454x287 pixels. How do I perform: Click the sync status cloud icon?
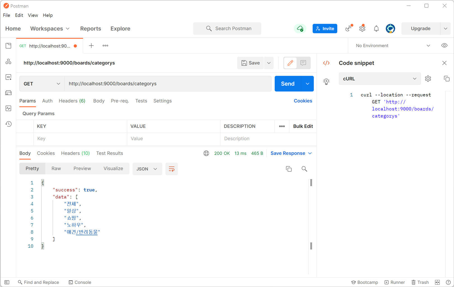[x=300, y=29]
